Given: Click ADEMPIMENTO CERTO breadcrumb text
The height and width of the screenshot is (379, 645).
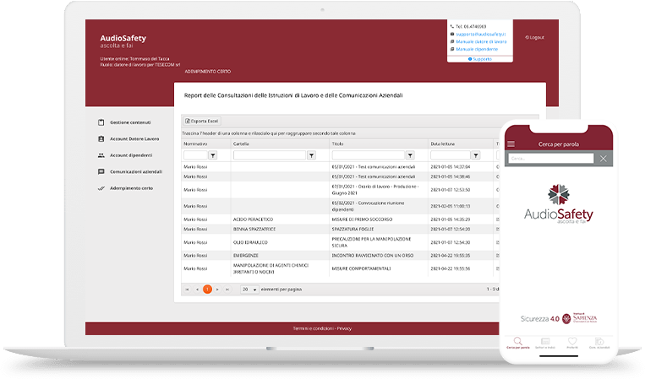Looking at the screenshot, I should 208,72.
